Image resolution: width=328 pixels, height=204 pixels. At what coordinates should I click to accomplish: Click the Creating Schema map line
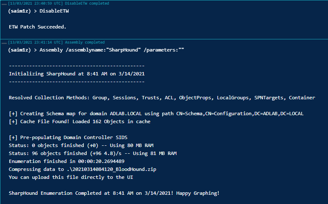[x=156, y=114]
